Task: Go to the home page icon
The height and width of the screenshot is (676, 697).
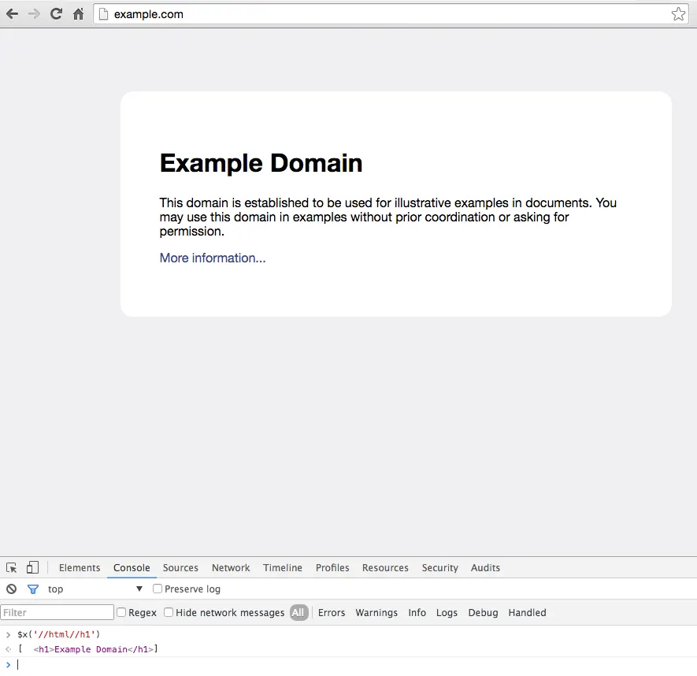Action: coord(78,14)
